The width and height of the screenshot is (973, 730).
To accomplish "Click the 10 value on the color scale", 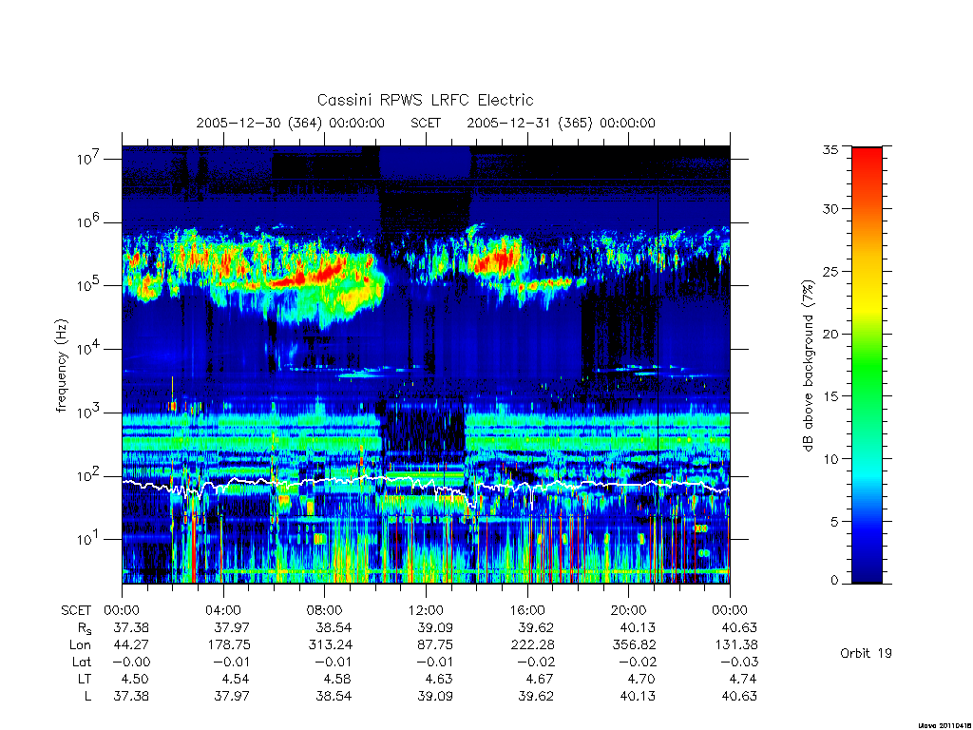I will click(830, 459).
